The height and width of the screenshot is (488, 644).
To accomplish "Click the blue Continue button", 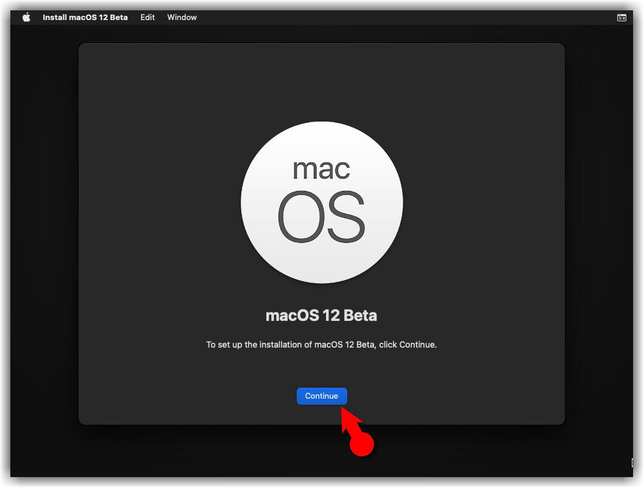I will coord(322,396).
